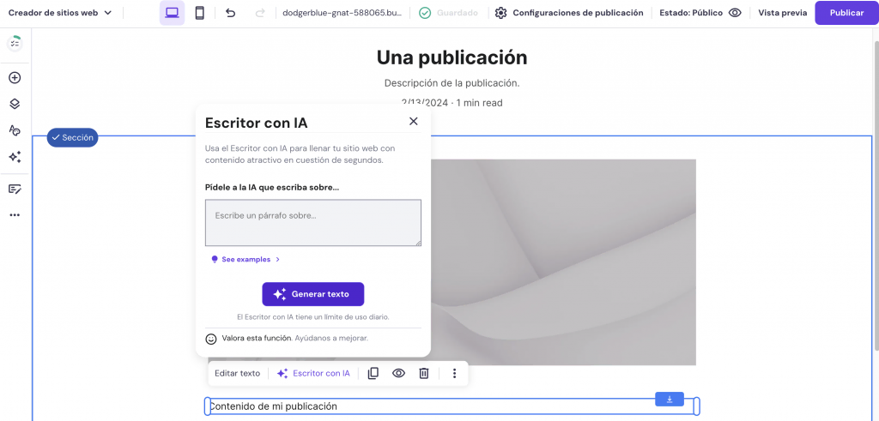Image resolution: width=879 pixels, height=421 pixels.
Task: Click the Guardado status indicator
Action: point(448,13)
